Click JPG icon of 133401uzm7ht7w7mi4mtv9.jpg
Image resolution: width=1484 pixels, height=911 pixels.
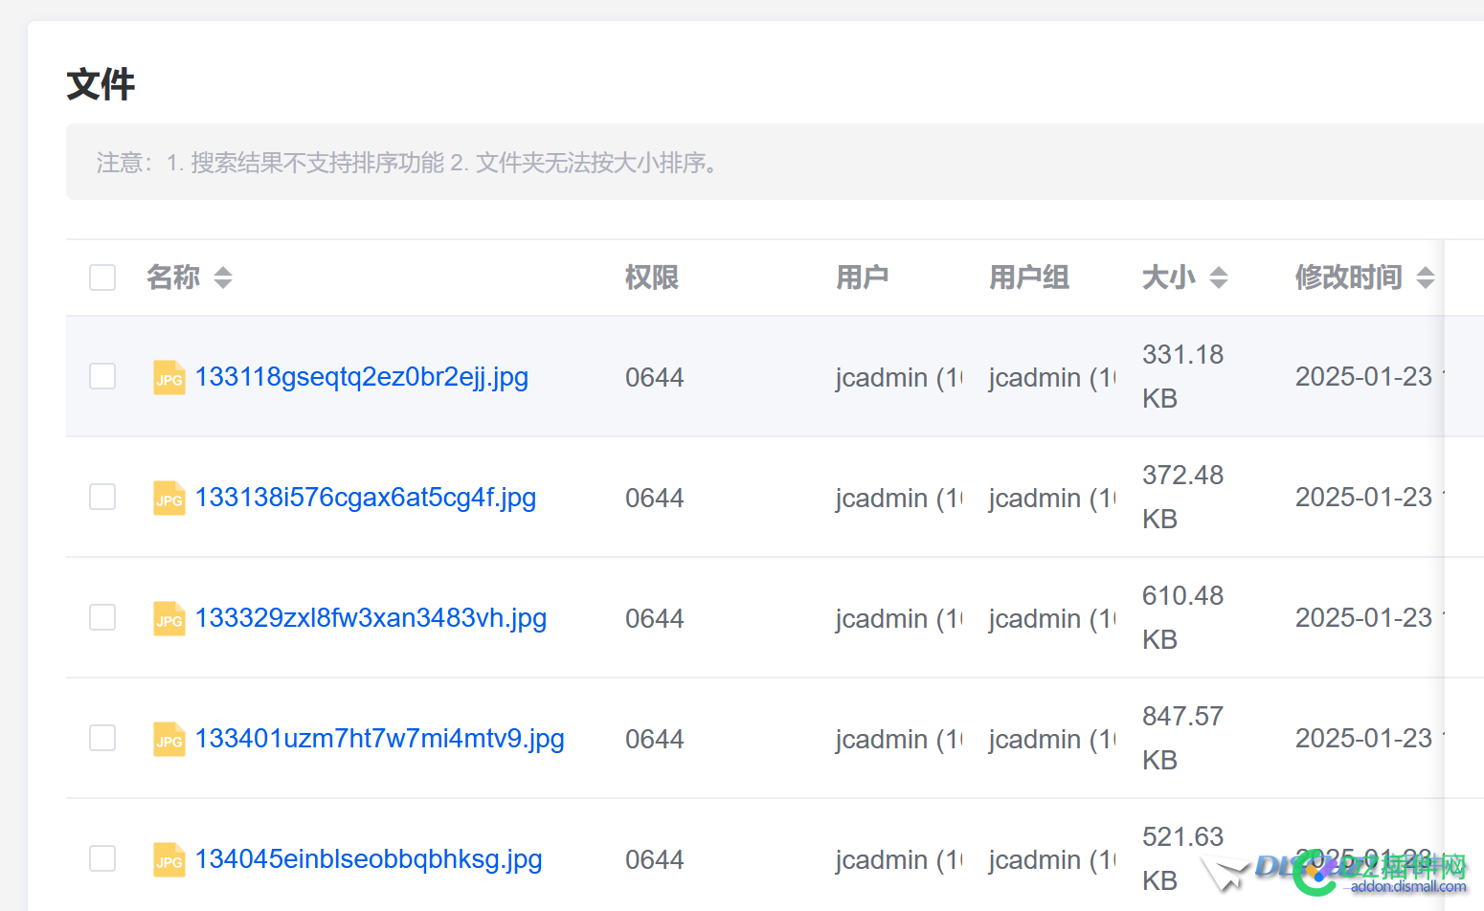coord(169,739)
